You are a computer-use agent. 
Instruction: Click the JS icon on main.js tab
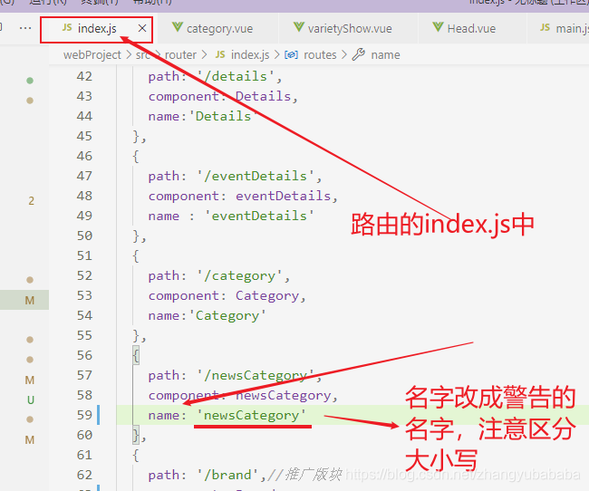click(545, 27)
